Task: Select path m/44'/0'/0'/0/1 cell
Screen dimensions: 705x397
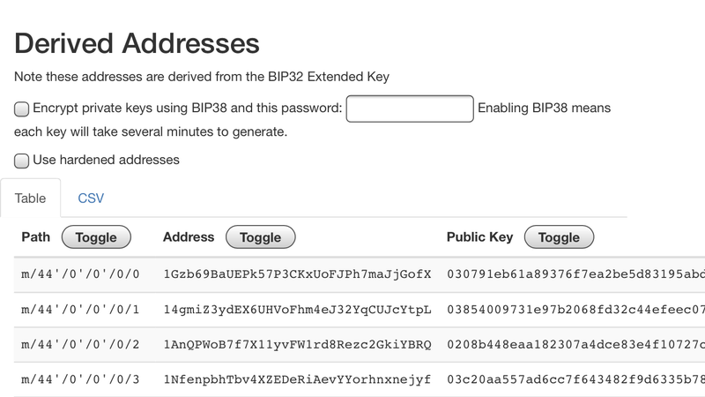Action: pyautogui.click(x=80, y=310)
